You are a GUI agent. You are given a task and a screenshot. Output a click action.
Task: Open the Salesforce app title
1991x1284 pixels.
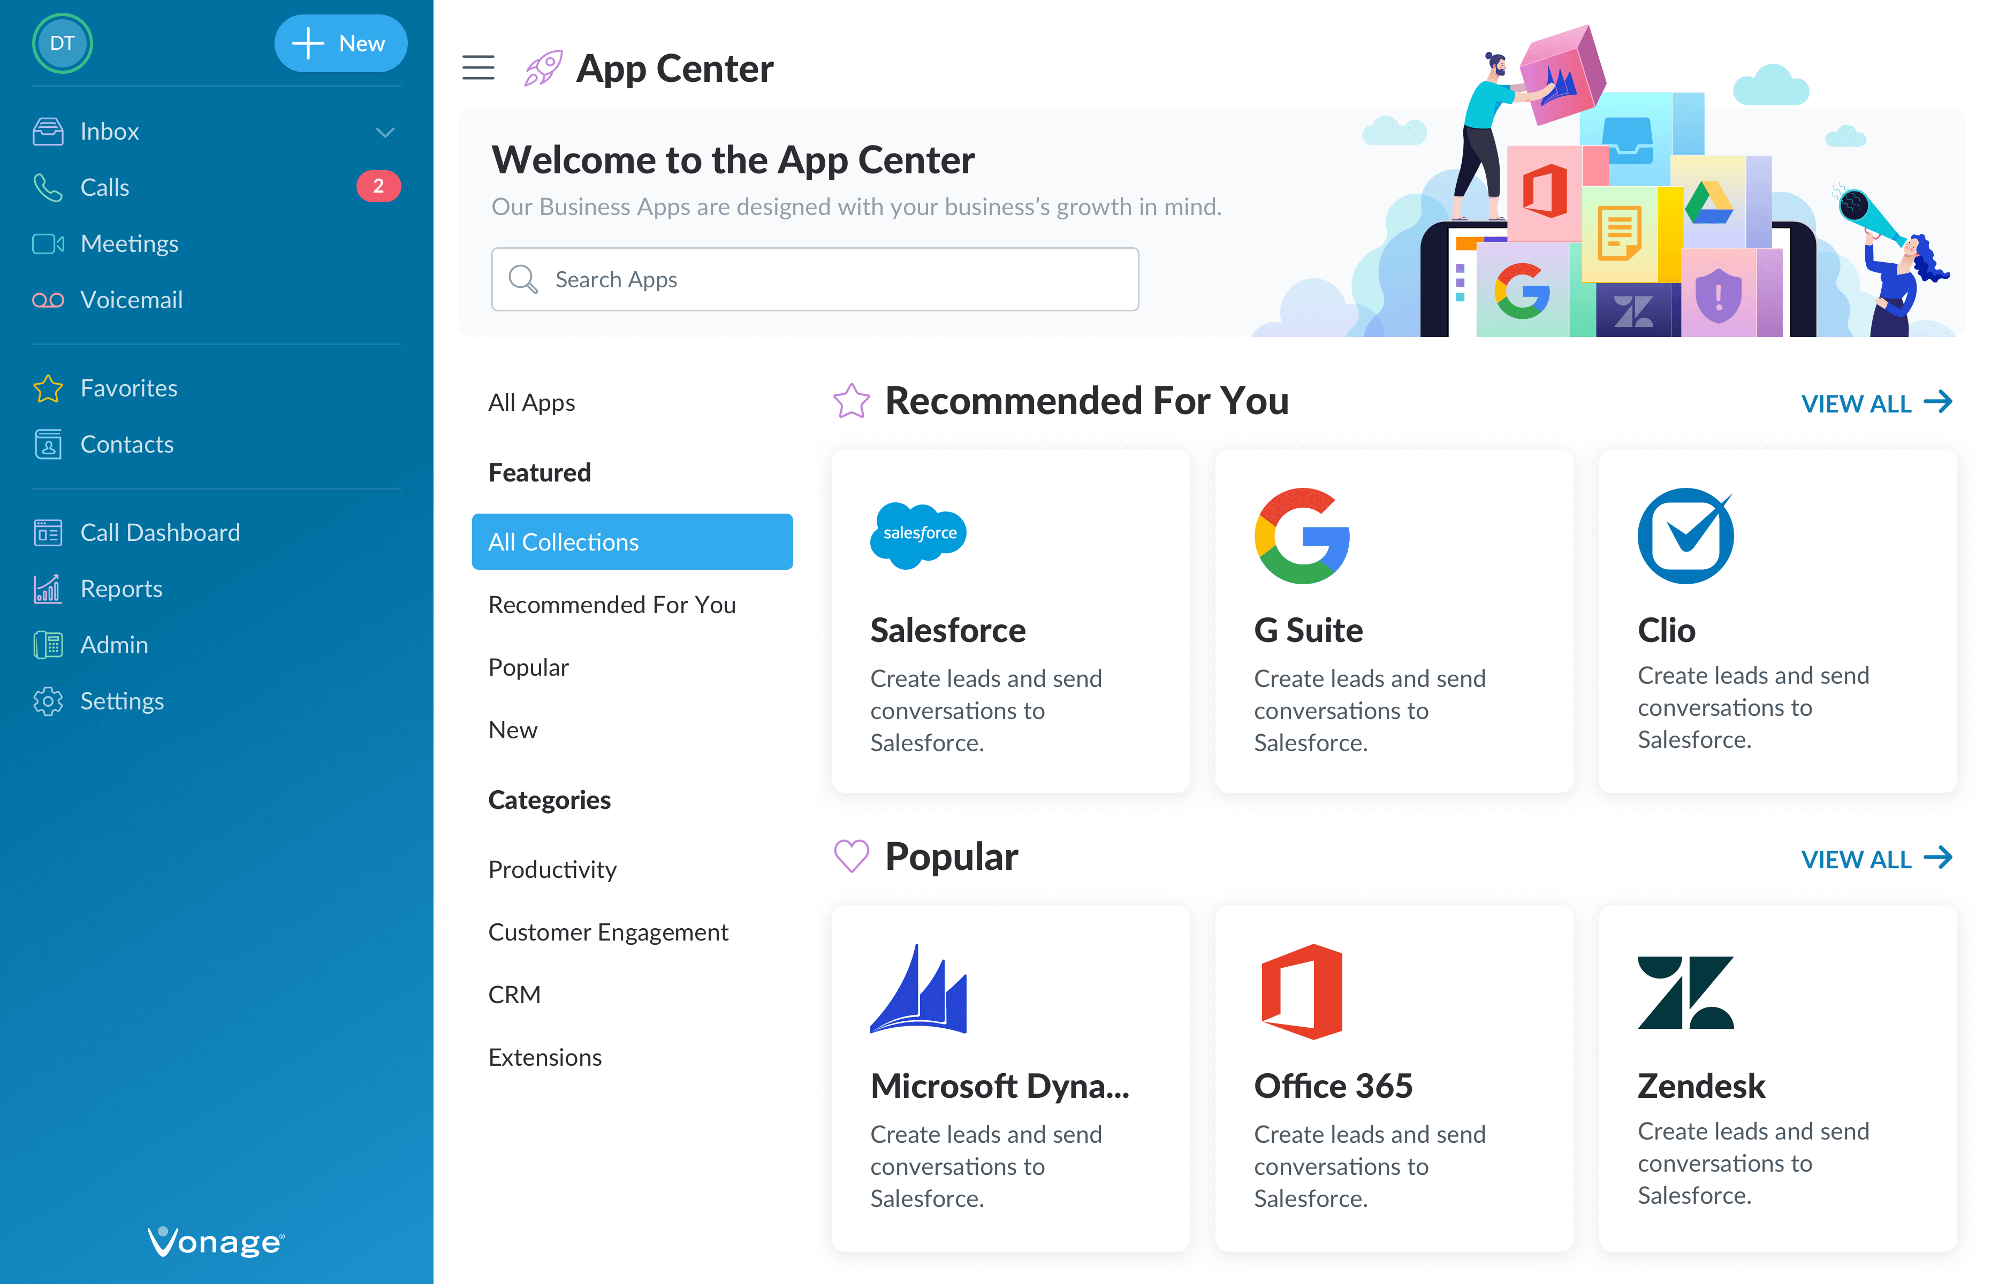pos(947,630)
